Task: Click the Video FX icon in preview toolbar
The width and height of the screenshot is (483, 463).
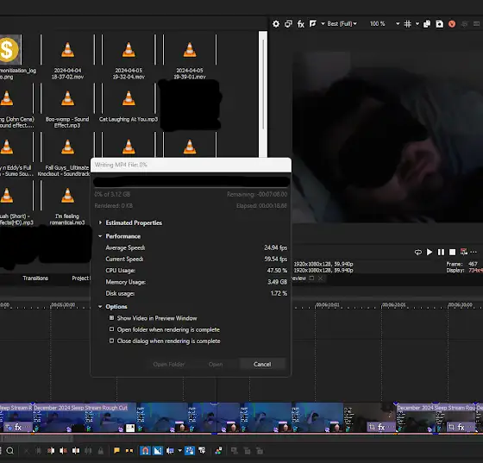Action: [x=301, y=23]
